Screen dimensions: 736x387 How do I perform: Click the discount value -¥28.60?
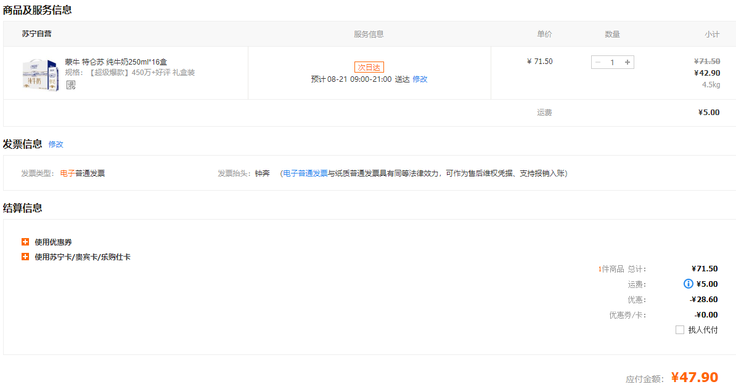[703, 300]
